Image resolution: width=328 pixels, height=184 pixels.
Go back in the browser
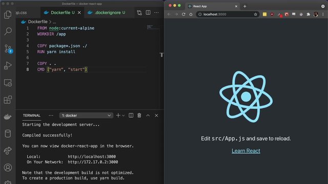pos(169,14)
